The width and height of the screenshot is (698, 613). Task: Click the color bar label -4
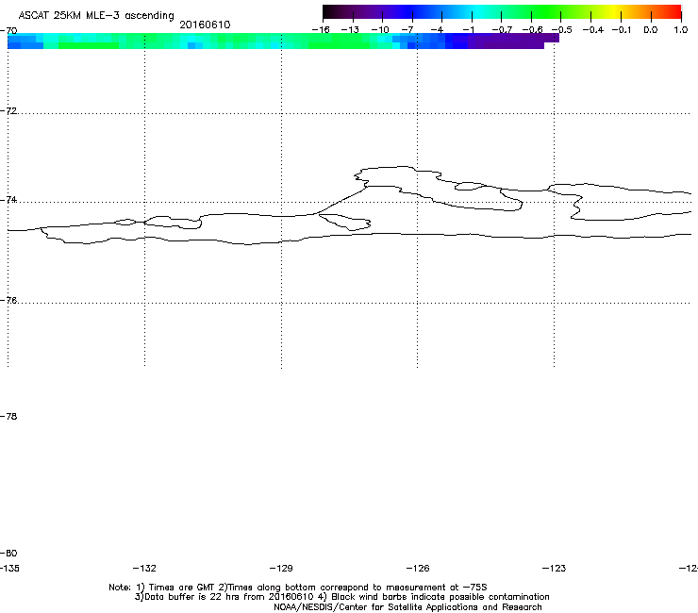pos(437,30)
